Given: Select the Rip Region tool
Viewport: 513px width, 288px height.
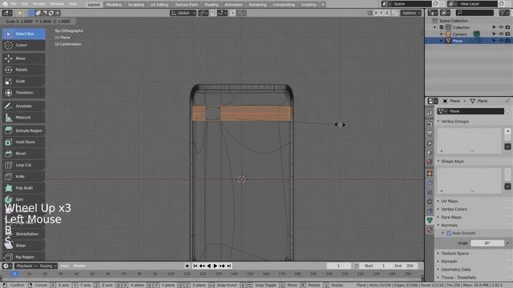Looking at the screenshot, I should coord(23,257).
